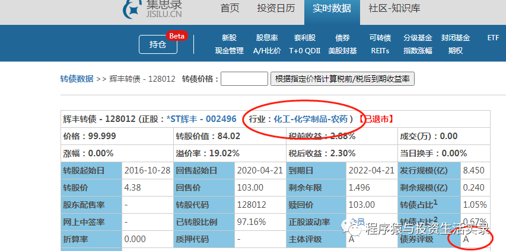Image resolution: width=506 pixels, height=251 pixels.
Task: Select the 成交(万)：0.00 cell
Action: point(444,136)
